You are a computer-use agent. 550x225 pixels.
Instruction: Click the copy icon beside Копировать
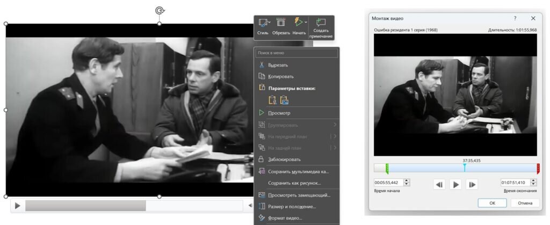(x=262, y=76)
